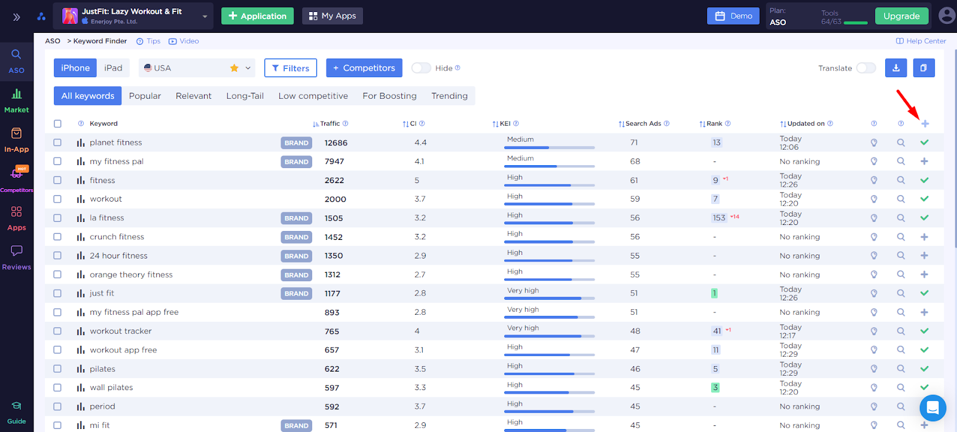
Task: Open the Competitors sidebar section
Action: pos(17,179)
